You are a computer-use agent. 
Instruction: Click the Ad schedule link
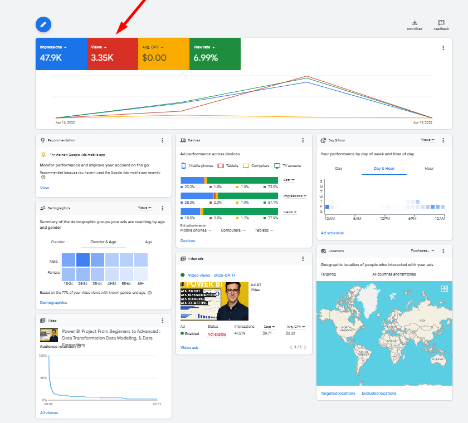pos(332,233)
